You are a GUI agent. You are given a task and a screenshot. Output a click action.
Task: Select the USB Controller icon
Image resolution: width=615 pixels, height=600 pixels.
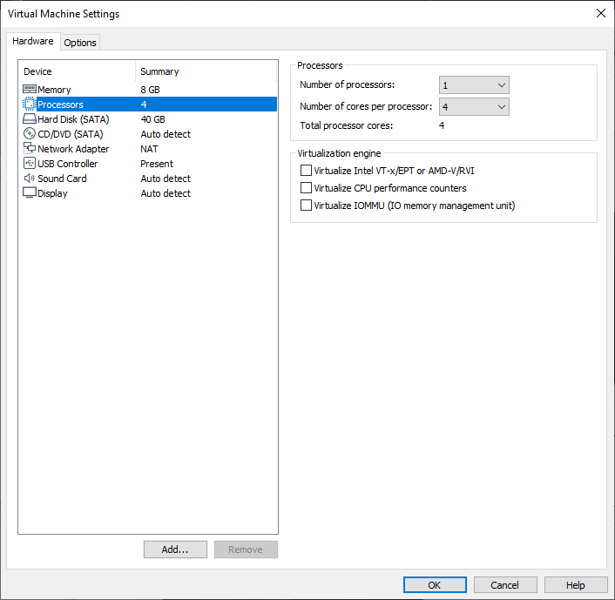coord(29,164)
